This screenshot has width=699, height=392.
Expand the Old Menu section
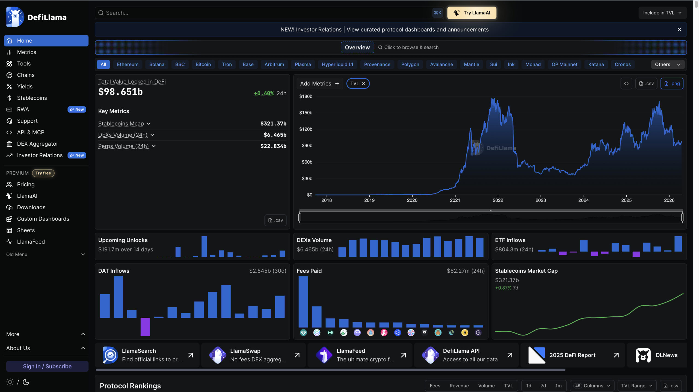[46, 254]
